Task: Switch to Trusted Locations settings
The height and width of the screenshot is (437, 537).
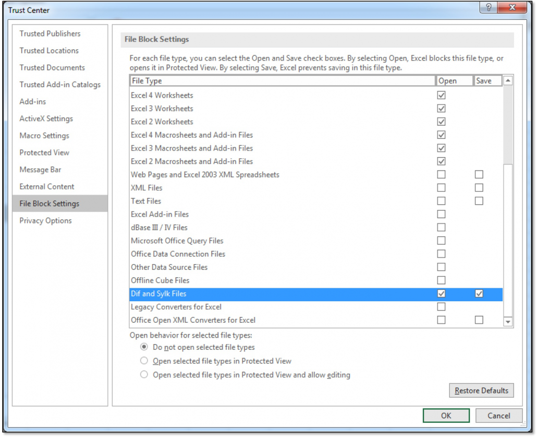Action: pos(49,51)
